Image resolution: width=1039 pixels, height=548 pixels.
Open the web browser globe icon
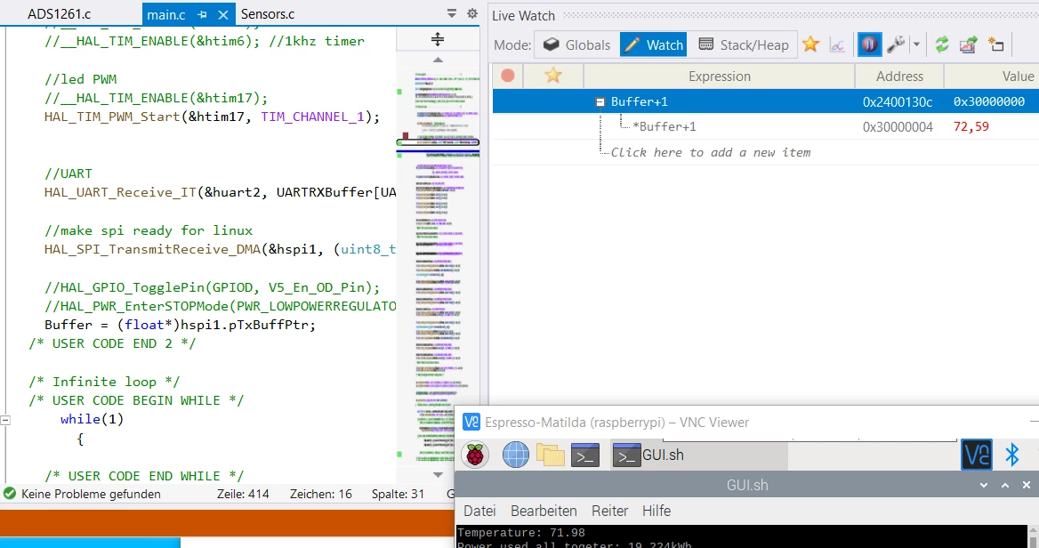pos(516,455)
